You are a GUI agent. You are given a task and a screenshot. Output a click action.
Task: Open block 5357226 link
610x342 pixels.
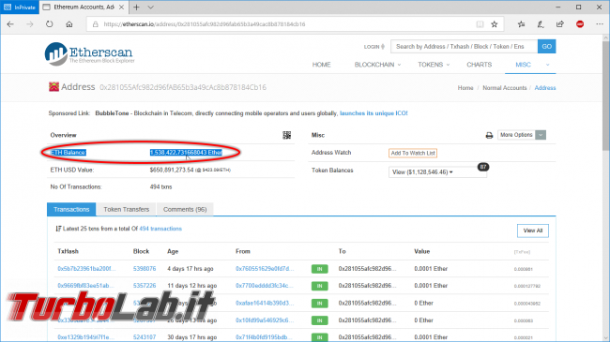145,285
